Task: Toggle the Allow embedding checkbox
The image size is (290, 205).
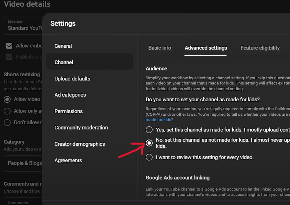Action: coord(9,46)
